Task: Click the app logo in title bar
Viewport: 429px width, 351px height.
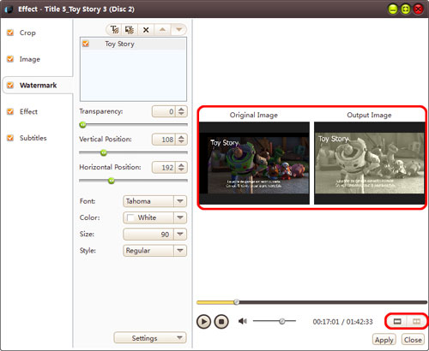Action: coord(9,9)
